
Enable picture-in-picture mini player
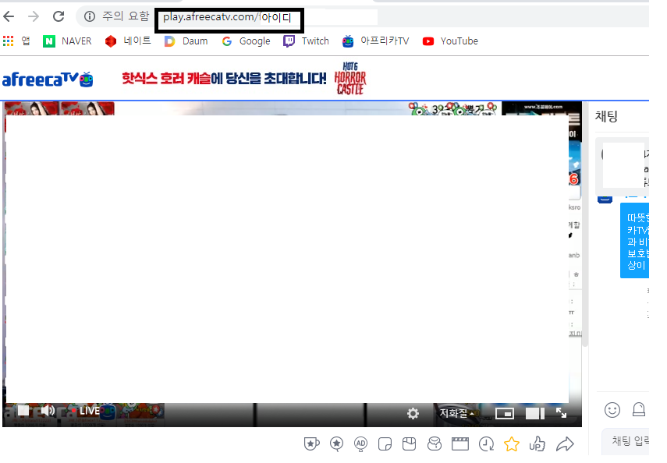click(505, 413)
